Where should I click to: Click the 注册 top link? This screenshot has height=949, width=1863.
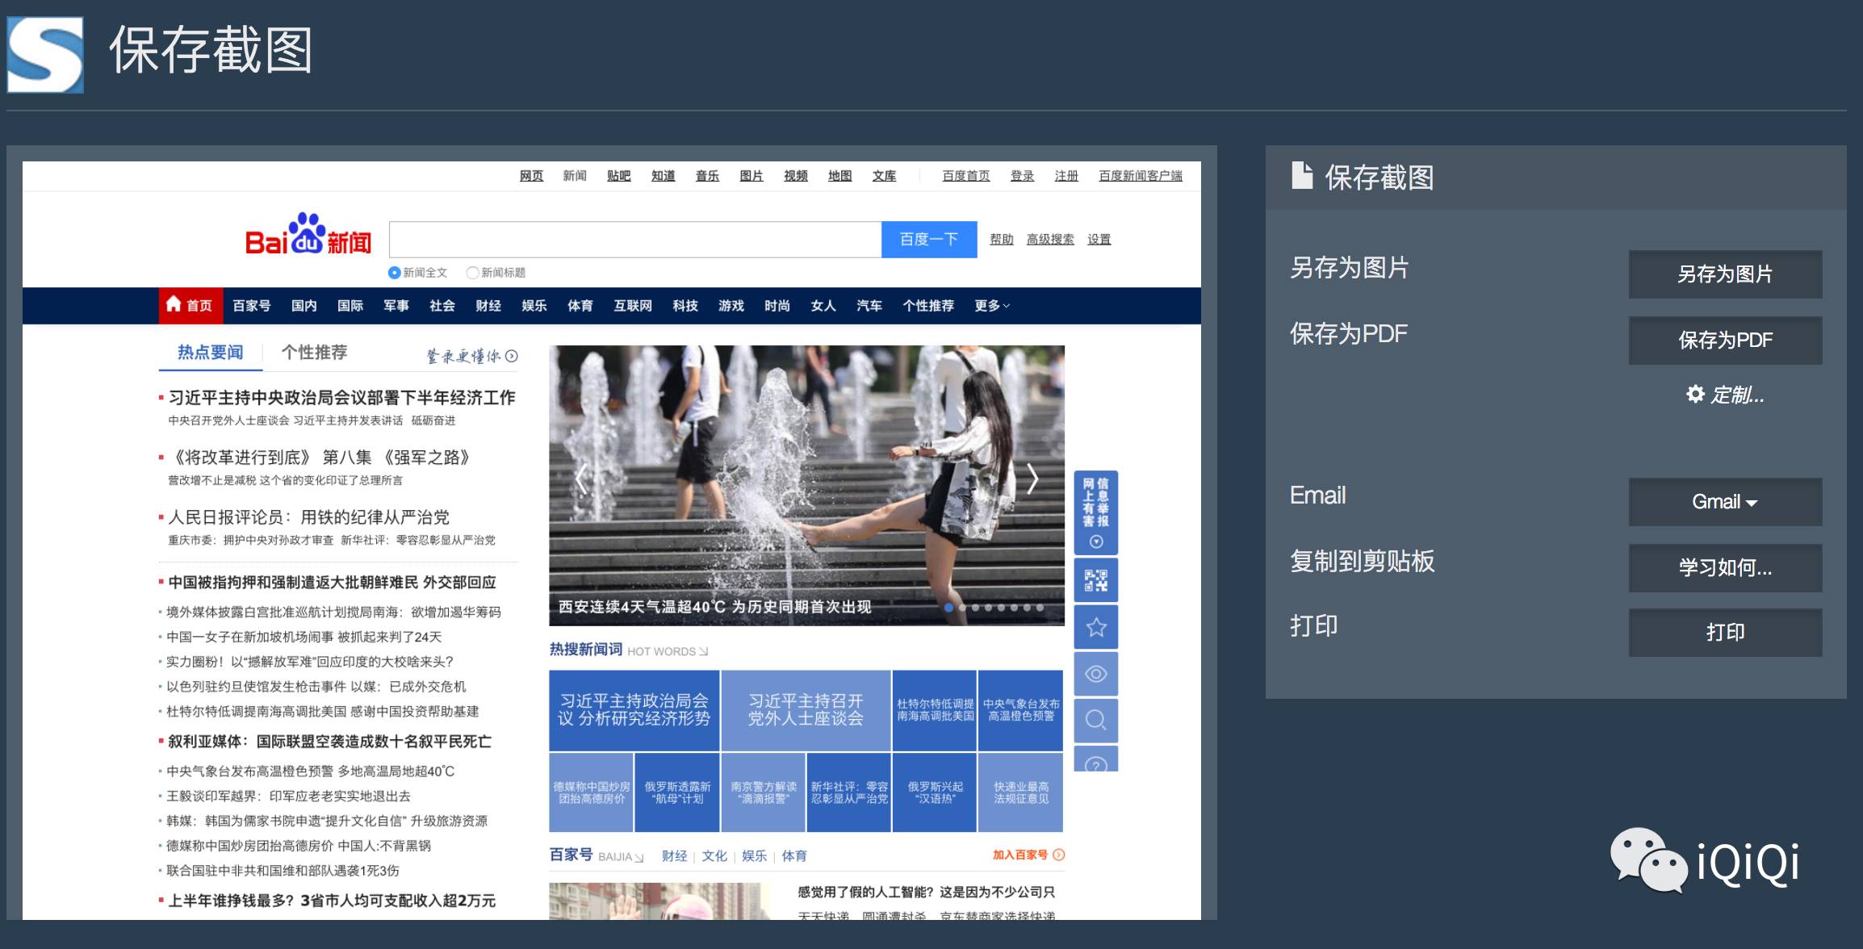click(x=1065, y=176)
